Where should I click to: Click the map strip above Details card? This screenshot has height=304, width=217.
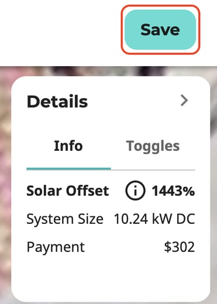[x=108, y=71]
